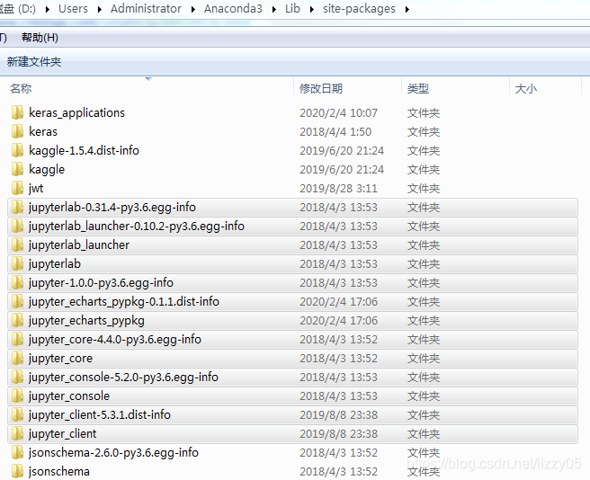Click the jupyterlab_launcher-0.10.2-py3.6.egg-info folder icon
The width and height of the screenshot is (590, 480).
17,226
